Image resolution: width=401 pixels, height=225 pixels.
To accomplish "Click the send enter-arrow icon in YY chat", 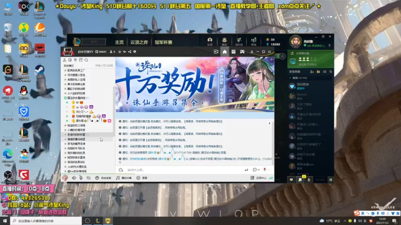I will pyautogui.click(x=246, y=170).
